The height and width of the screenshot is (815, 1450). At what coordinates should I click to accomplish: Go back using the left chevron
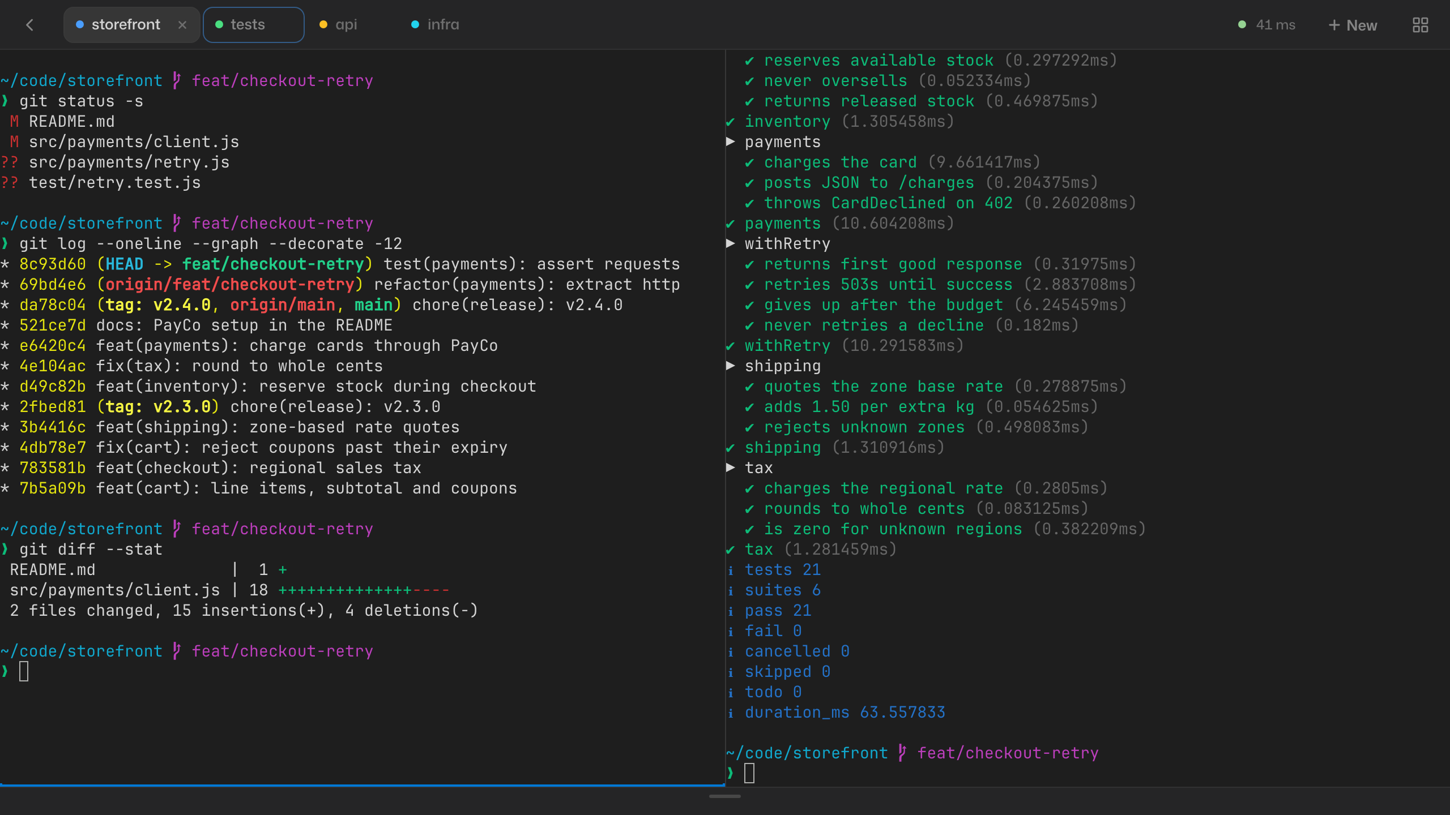[x=30, y=25]
